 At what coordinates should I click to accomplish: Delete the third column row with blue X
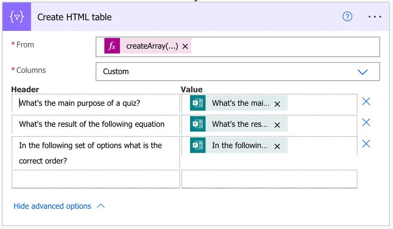point(366,144)
